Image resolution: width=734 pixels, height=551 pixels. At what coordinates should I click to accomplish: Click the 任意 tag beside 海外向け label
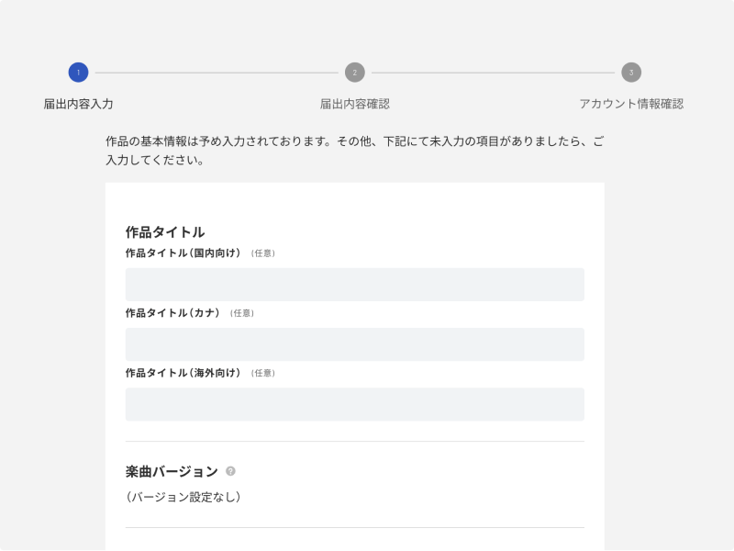262,373
